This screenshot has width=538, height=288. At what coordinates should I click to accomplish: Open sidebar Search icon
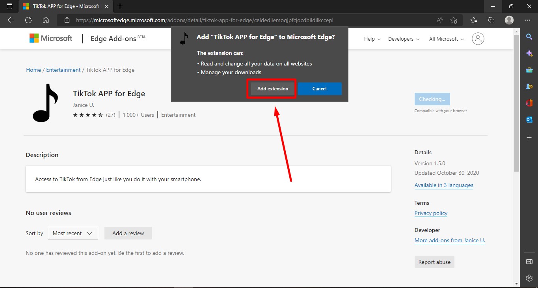[529, 37]
